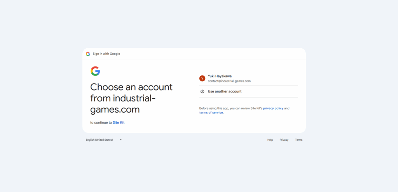Click the Sign in with Google header text

pos(106,54)
